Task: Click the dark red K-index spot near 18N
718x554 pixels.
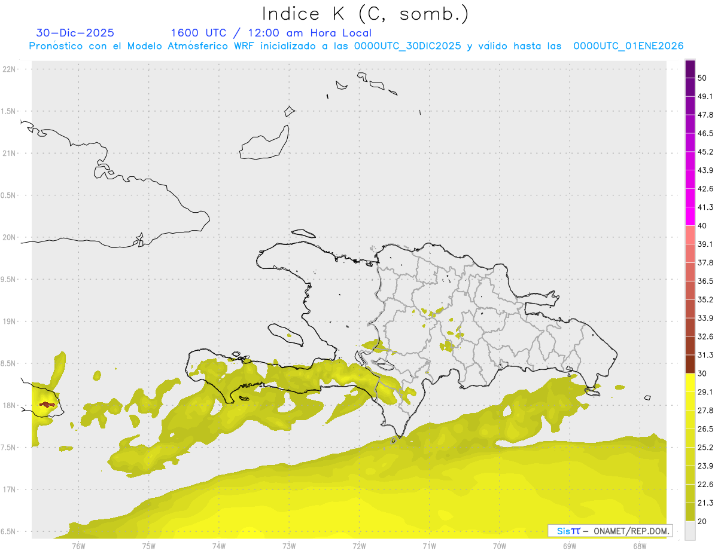Action: click(x=47, y=405)
